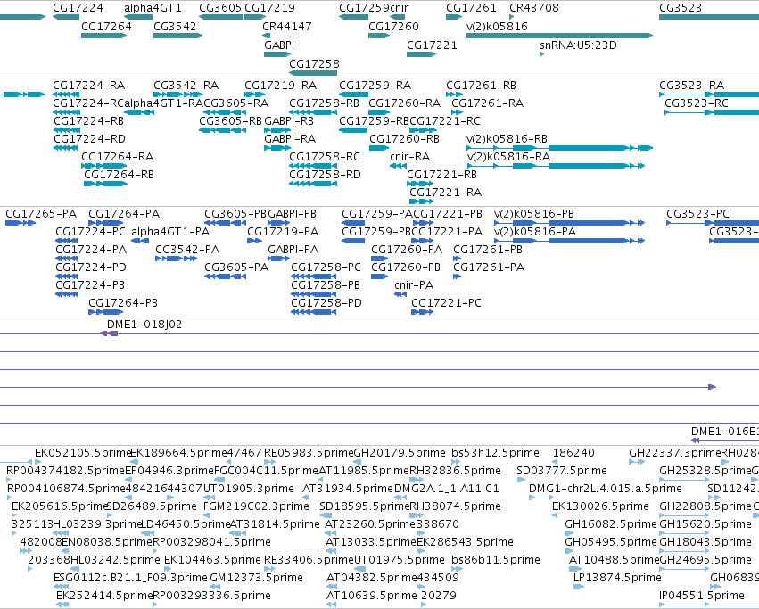
Task: Select protein CG3542-PA label
Action: point(187,250)
